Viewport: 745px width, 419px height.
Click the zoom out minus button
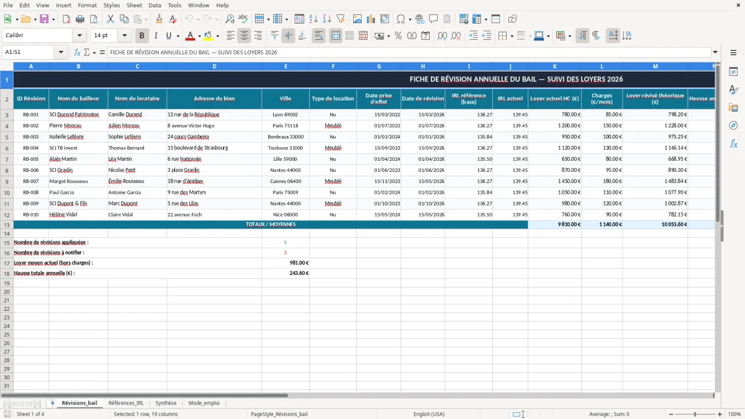[670, 414]
